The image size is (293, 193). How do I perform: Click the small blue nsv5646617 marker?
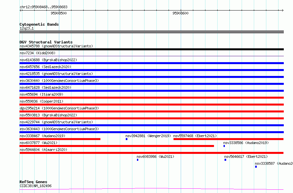pyautogui.click(x=226, y=160)
